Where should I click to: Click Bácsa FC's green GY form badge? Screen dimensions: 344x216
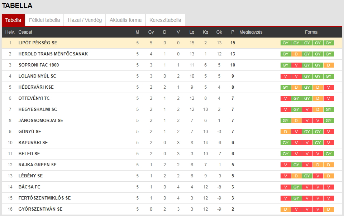296,187
